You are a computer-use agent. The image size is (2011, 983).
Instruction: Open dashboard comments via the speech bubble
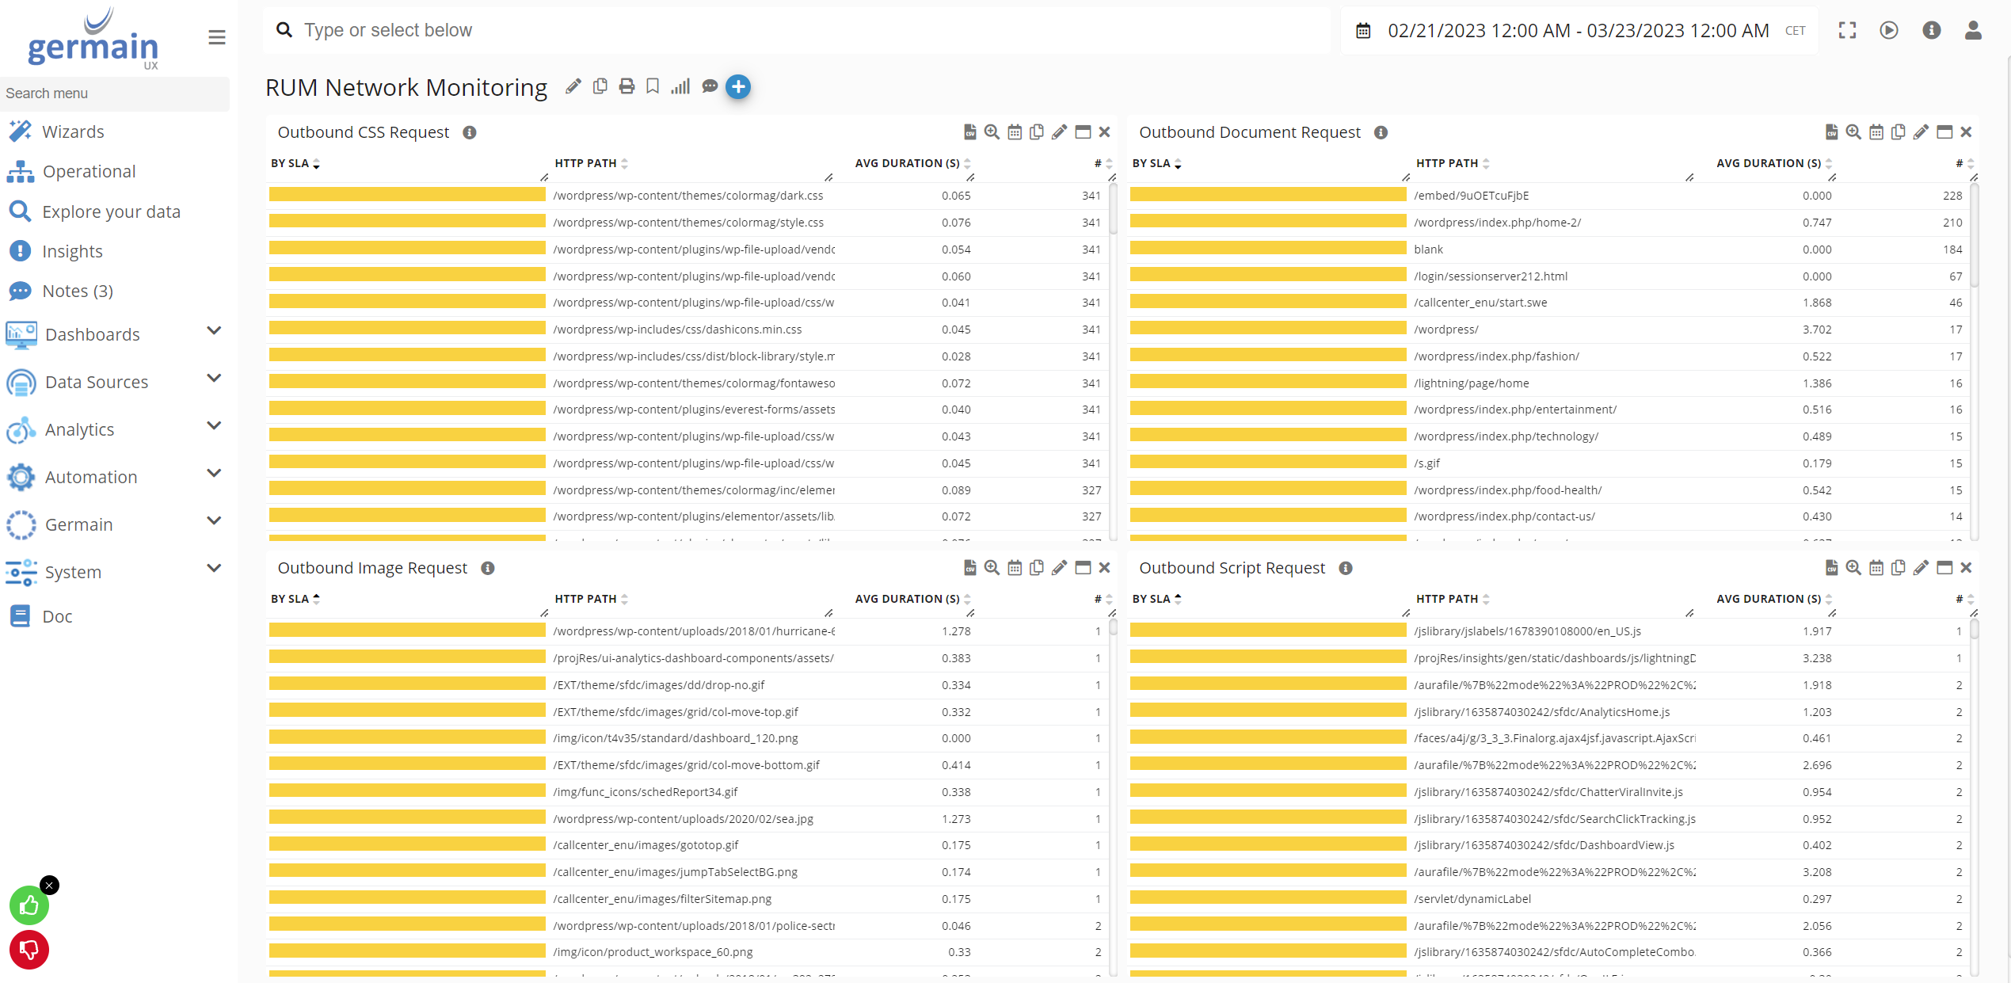(710, 86)
